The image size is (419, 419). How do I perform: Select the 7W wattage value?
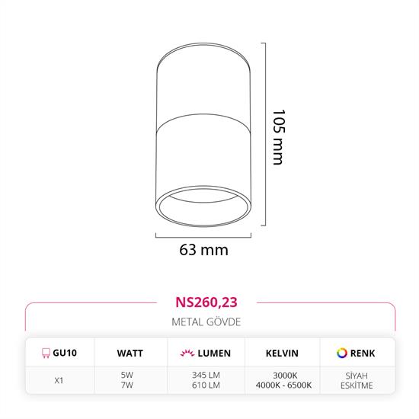click(127, 385)
